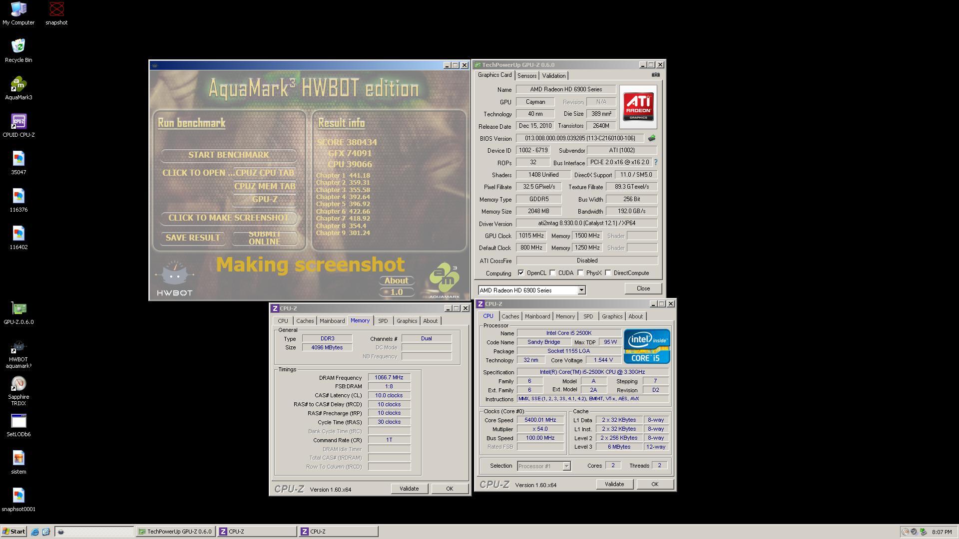Viewport: 959px width, 539px height.
Task: Click the first quick launch icon beside Start
Action: (x=34, y=532)
